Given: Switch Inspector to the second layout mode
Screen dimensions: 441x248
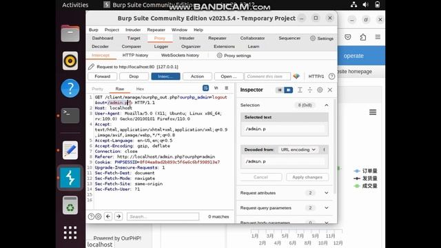Looking at the screenshot, I should coord(288,90).
